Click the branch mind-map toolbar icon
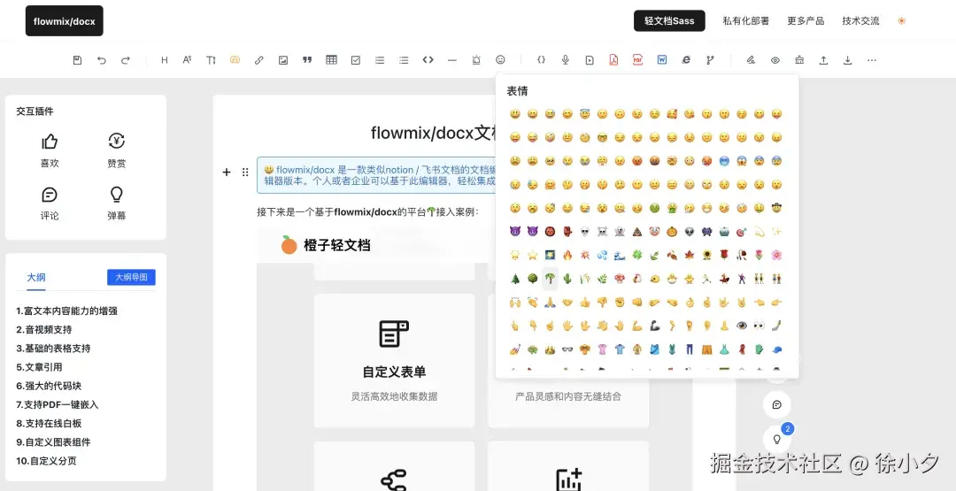 [x=710, y=59]
